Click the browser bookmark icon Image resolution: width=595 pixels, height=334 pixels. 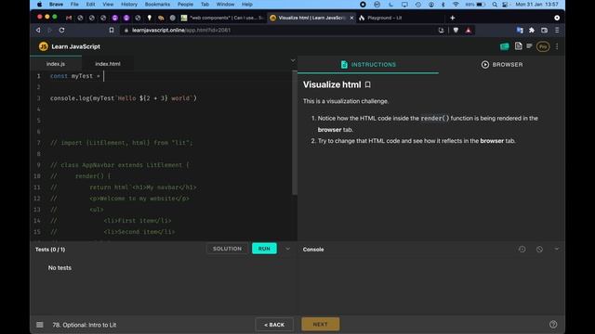click(x=112, y=30)
